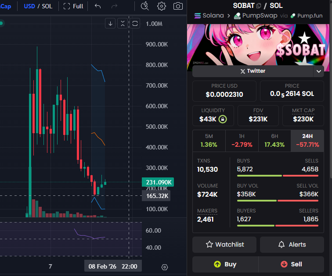Image resolution: width=332 pixels, height=276 pixels.
Task: Take a chart snapshot with camera icon
Action: (178, 6)
